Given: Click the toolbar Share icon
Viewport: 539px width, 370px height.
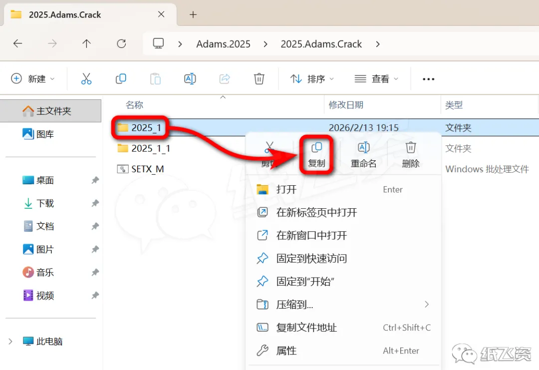Looking at the screenshot, I should (x=225, y=79).
